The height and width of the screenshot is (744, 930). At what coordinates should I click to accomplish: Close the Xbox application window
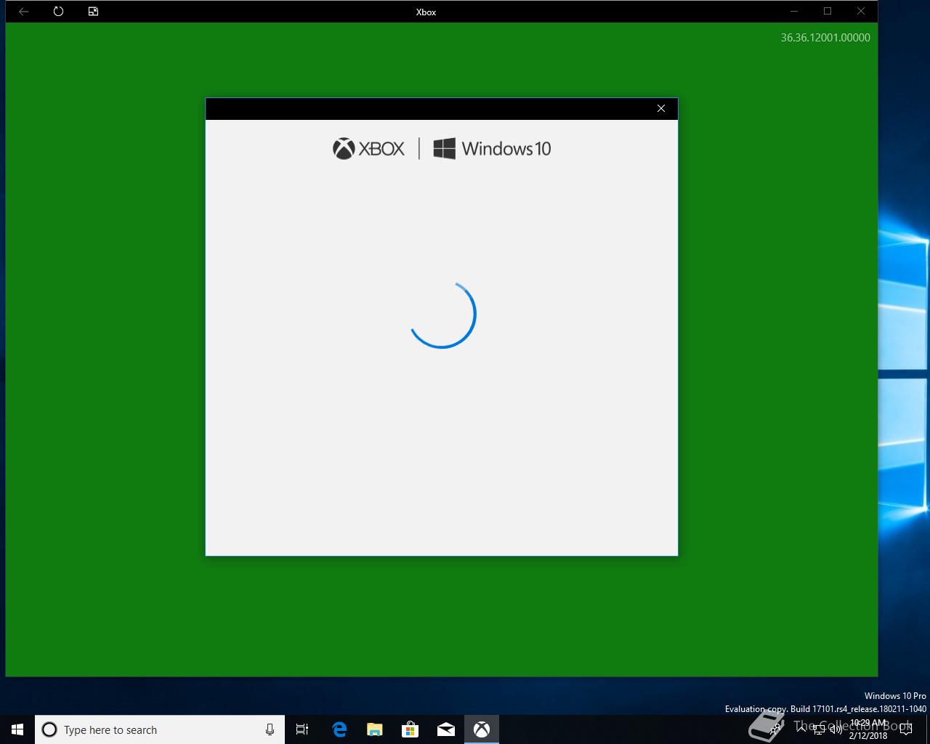(x=861, y=12)
